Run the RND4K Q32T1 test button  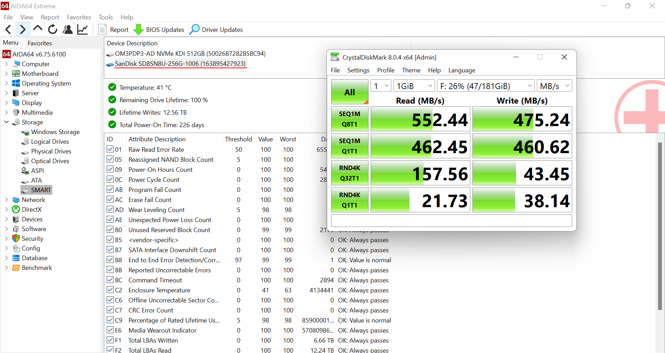pyautogui.click(x=350, y=173)
